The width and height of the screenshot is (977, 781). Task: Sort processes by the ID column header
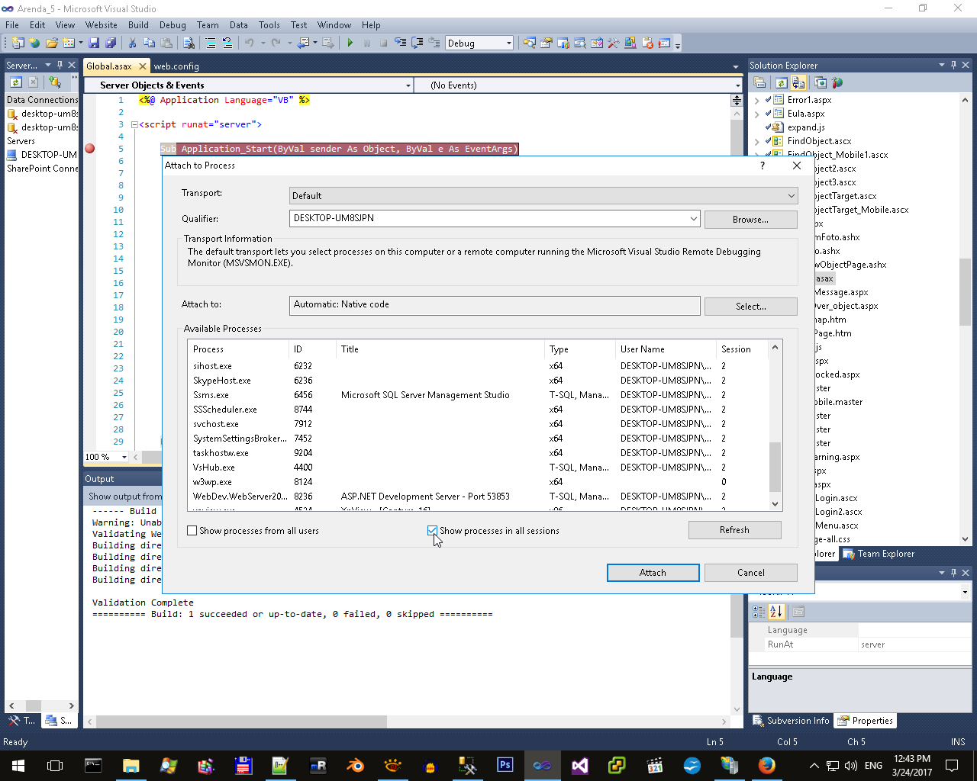pyautogui.click(x=312, y=349)
